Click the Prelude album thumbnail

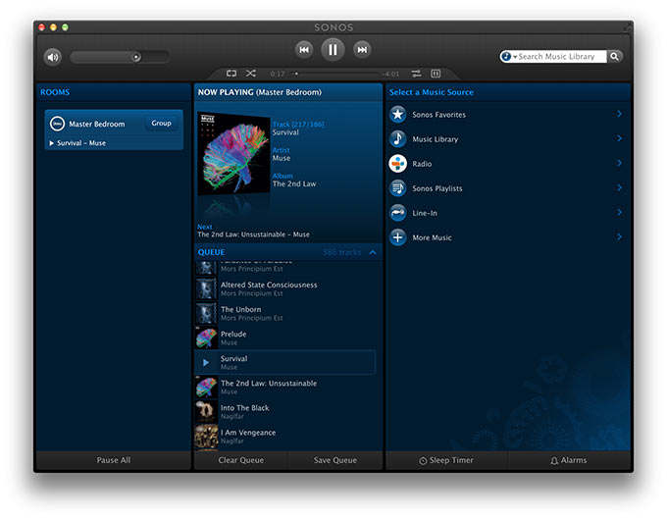206,338
